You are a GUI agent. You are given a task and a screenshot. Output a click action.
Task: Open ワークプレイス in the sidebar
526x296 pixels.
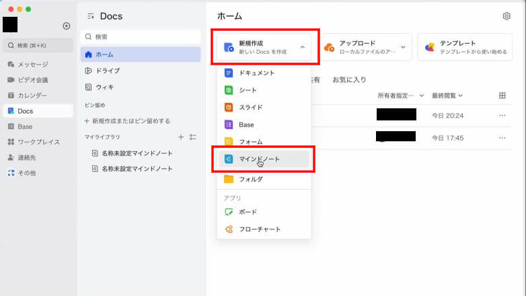(x=38, y=142)
